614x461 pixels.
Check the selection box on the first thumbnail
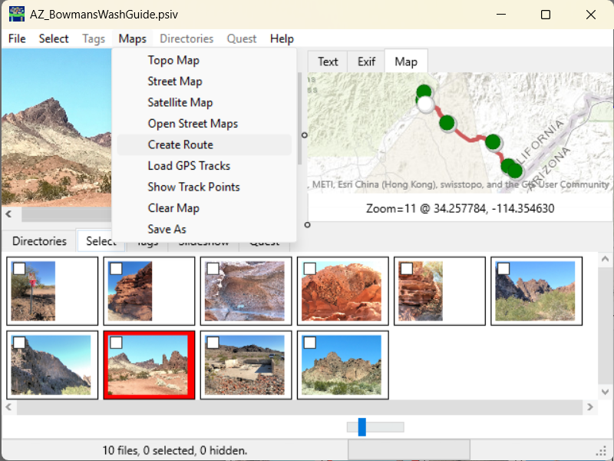(20, 267)
